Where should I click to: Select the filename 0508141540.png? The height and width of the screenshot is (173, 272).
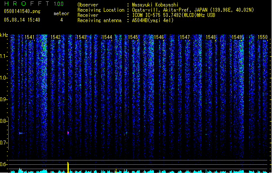22,11
